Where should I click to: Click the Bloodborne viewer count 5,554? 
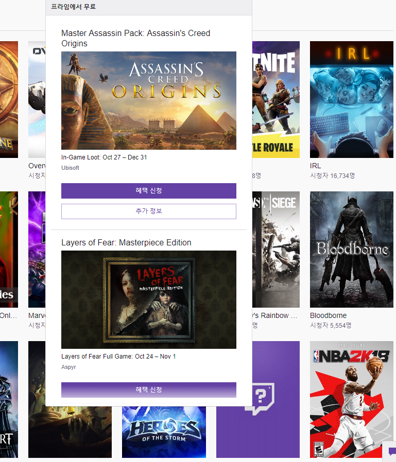point(331,325)
